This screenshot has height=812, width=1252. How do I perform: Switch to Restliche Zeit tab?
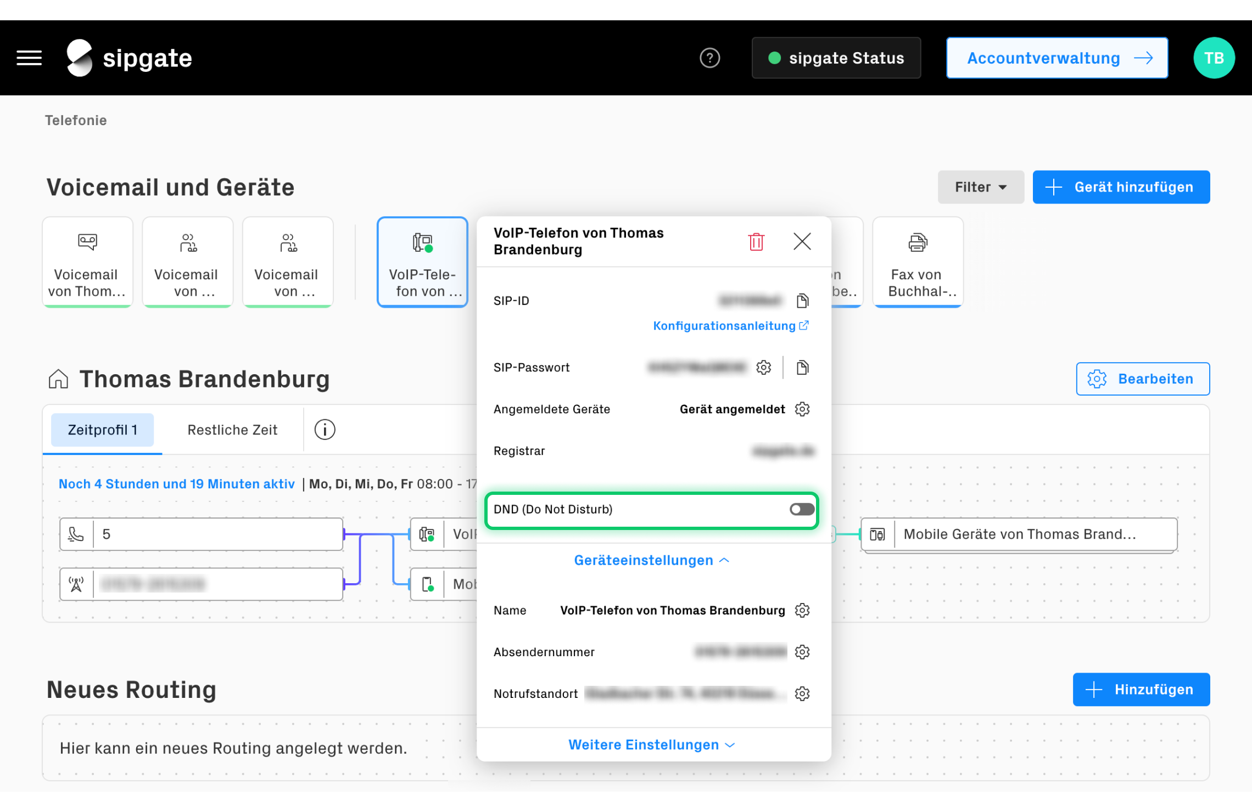(x=232, y=430)
